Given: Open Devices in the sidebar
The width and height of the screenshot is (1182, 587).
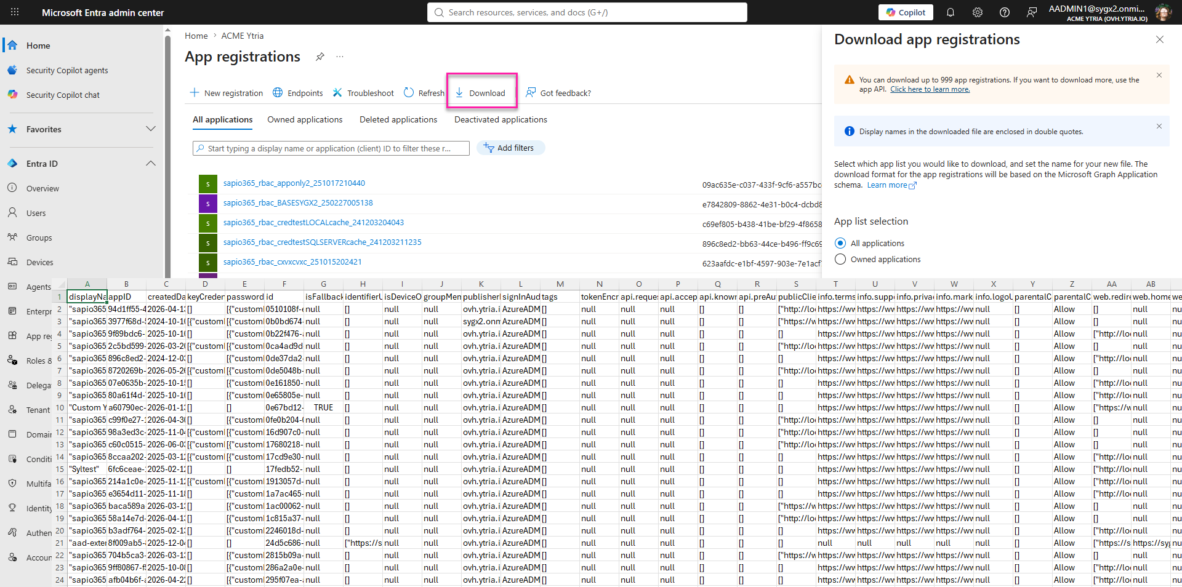Looking at the screenshot, I should (39, 262).
